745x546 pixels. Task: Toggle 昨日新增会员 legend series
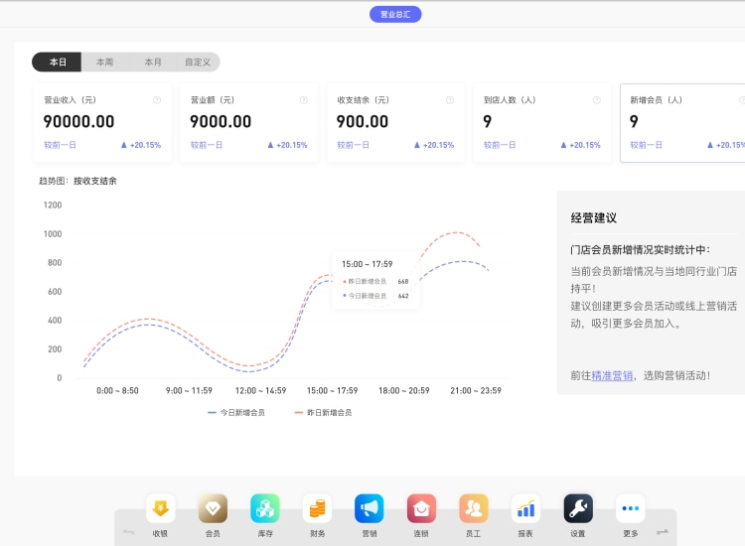click(x=323, y=412)
